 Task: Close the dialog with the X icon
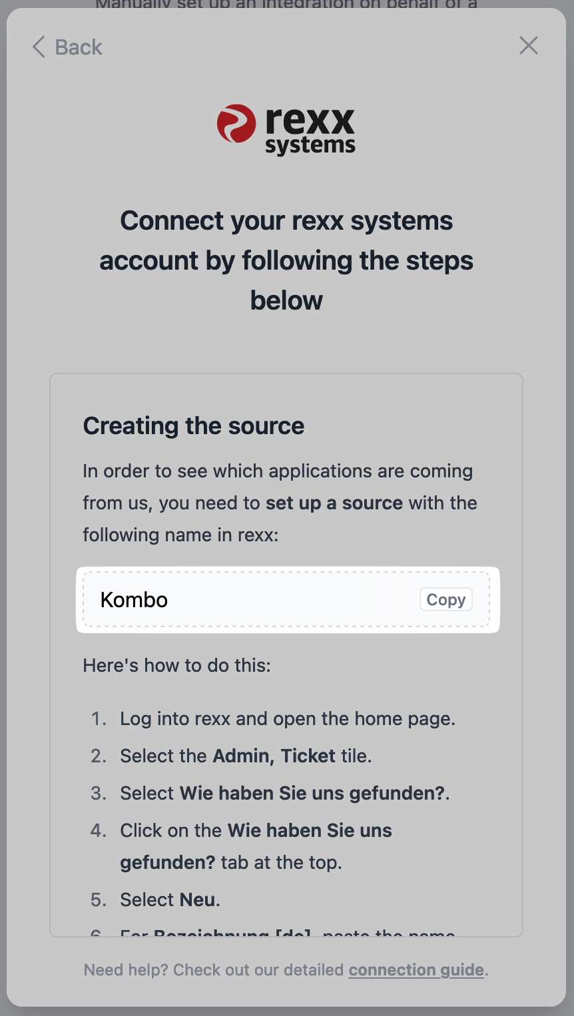click(529, 45)
